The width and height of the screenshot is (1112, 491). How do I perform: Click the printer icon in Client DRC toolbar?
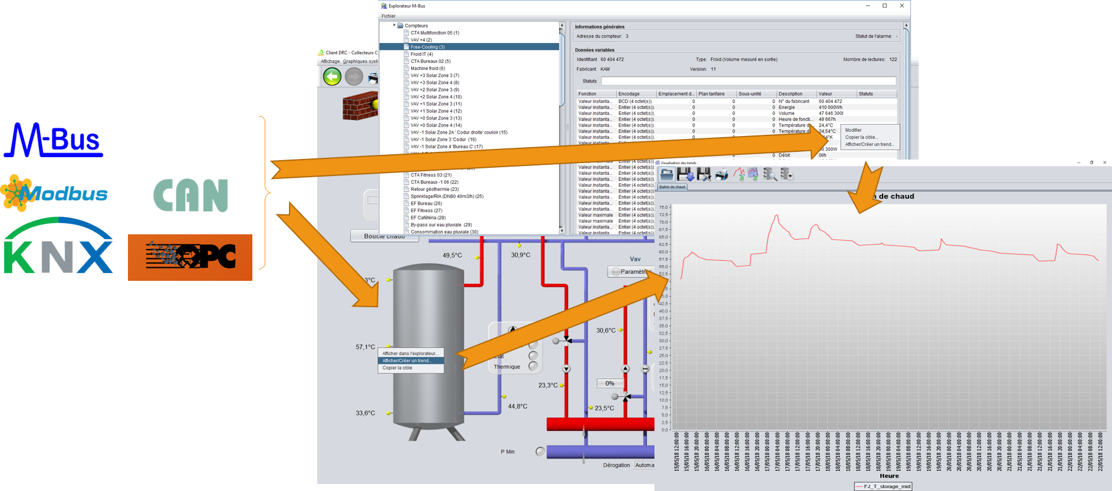point(373,77)
